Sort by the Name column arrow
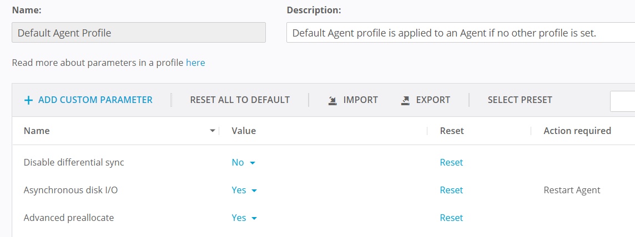 click(x=212, y=131)
